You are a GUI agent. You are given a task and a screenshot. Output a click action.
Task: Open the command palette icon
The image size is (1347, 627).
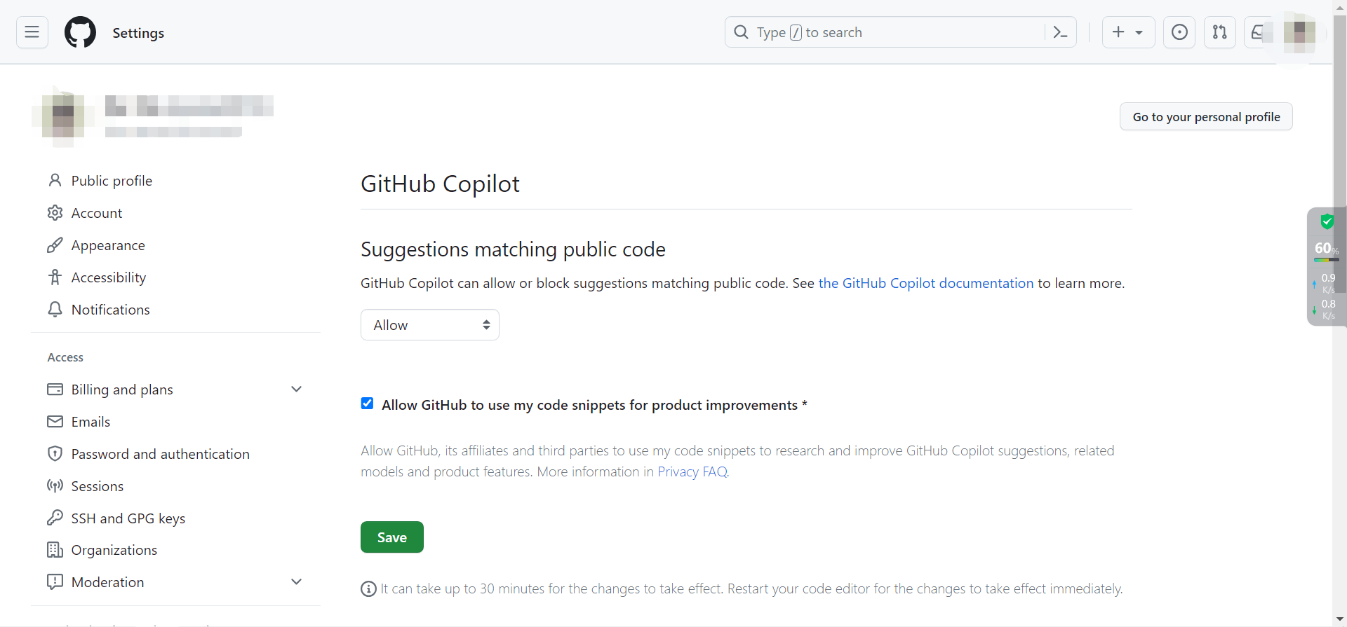click(1060, 32)
